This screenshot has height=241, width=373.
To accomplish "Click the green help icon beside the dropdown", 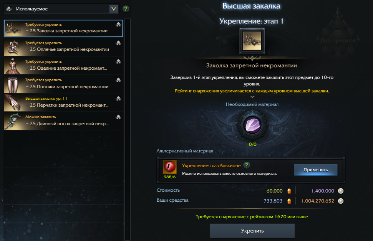I will point(126,9).
